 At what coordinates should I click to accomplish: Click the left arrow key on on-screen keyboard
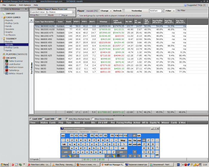coord(130,156)
